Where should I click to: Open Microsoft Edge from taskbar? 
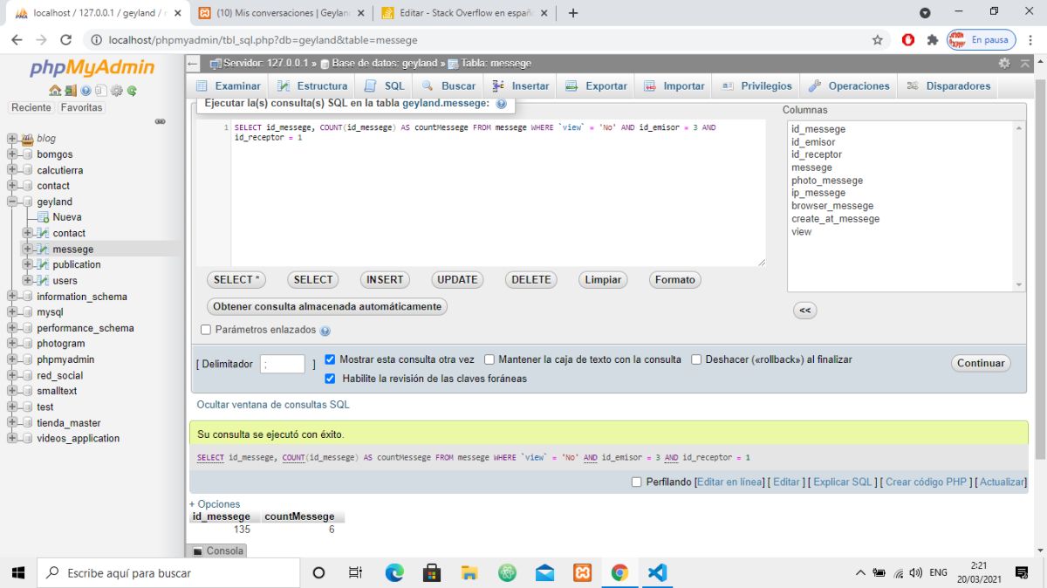(x=394, y=573)
